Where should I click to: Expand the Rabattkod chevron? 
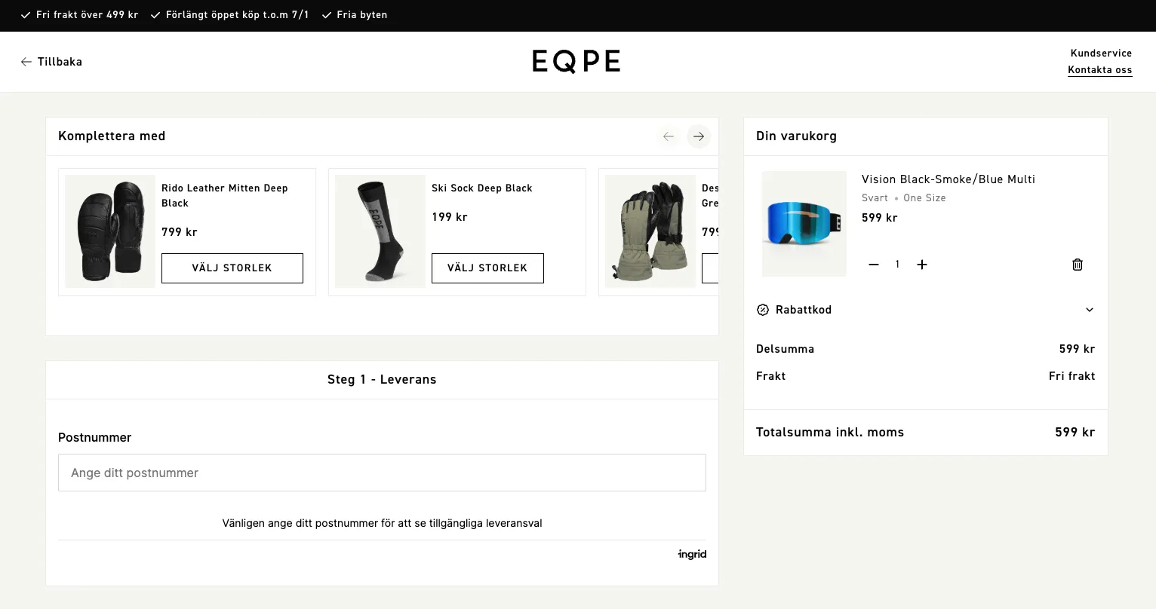[1089, 310]
